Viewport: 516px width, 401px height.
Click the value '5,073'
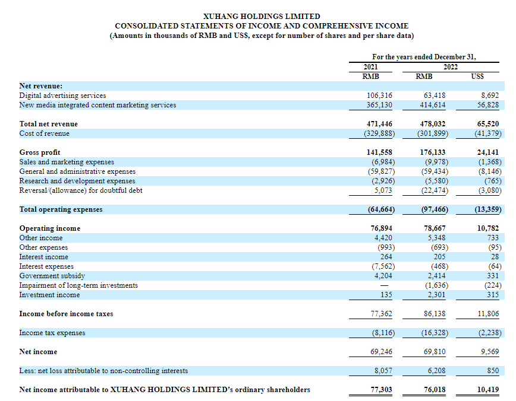coord(383,190)
